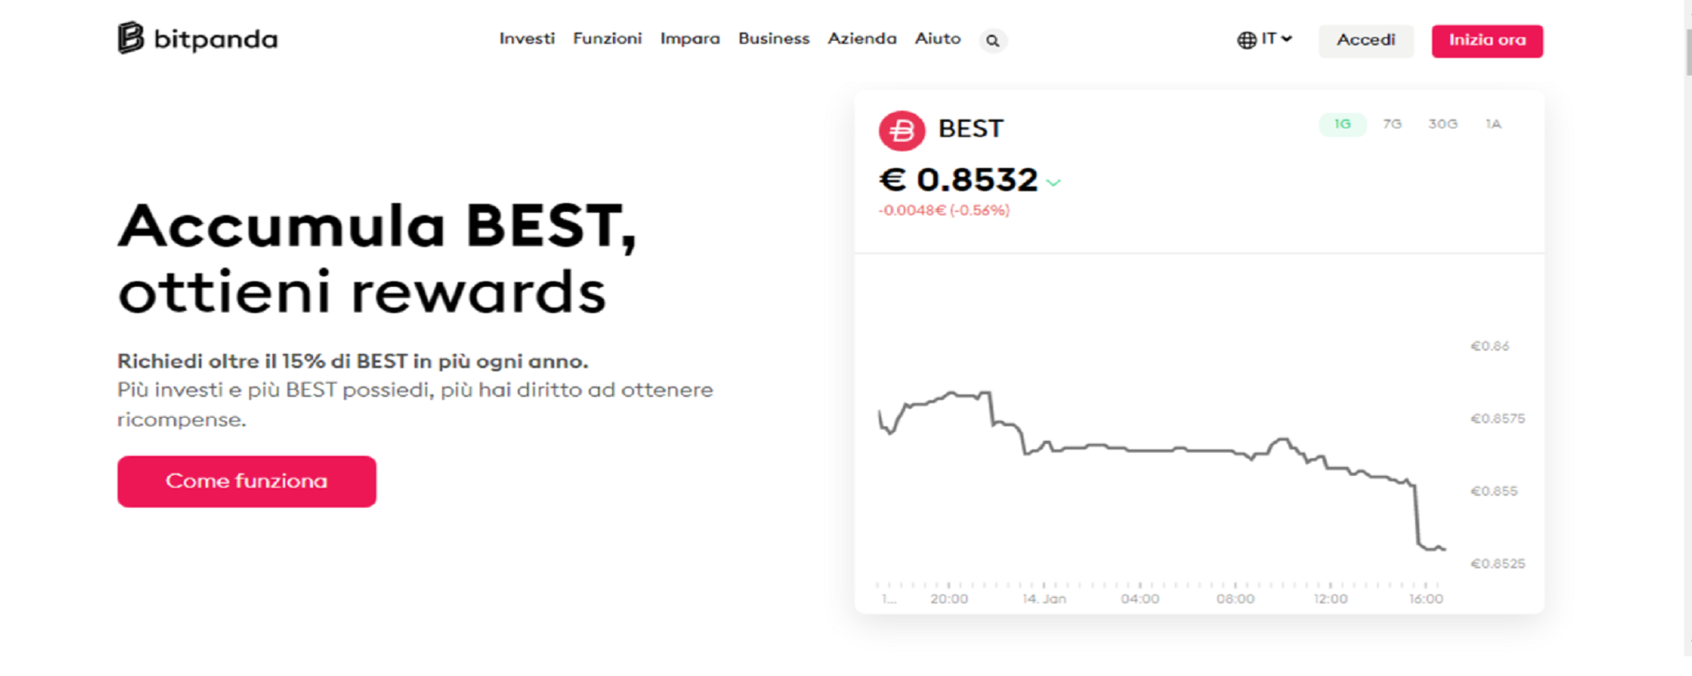Switch chart to 7G range

(x=1392, y=124)
